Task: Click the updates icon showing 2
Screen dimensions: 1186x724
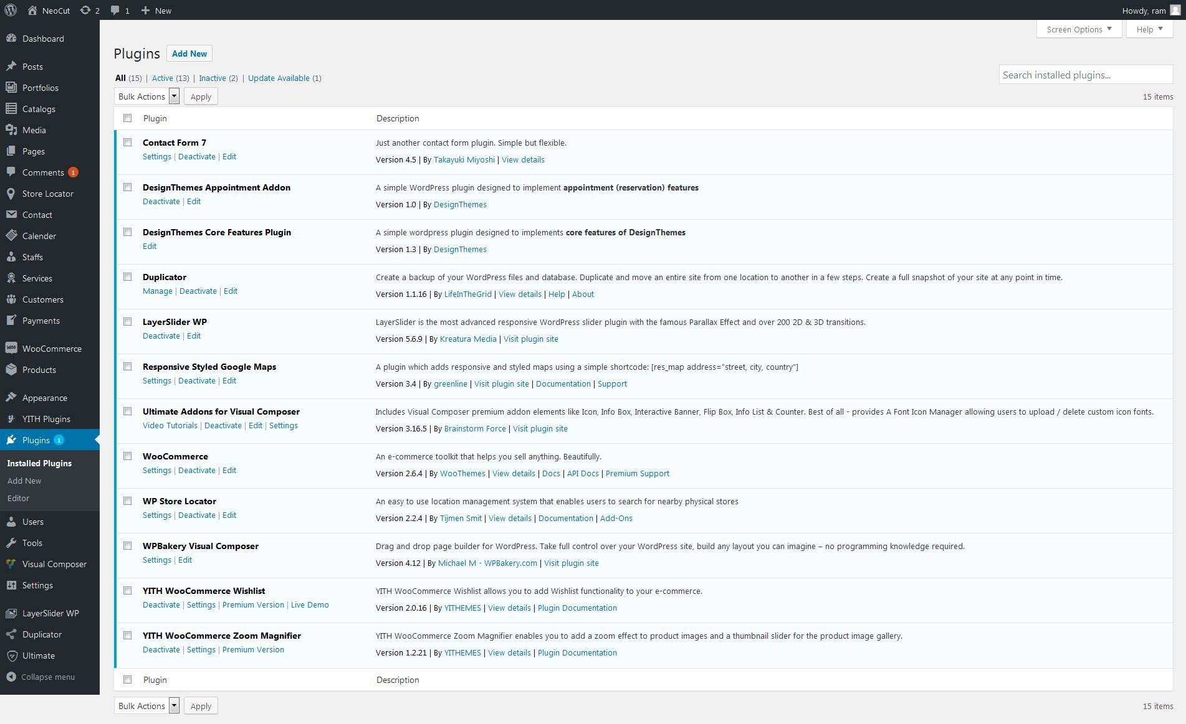Action: pos(85,10)
